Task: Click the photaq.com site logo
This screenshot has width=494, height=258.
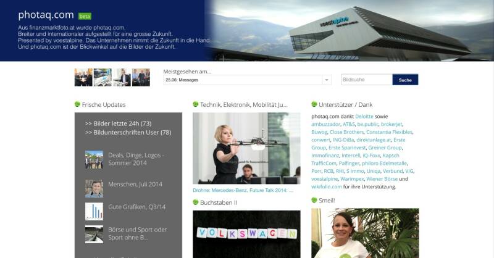Action: [46, 15]
